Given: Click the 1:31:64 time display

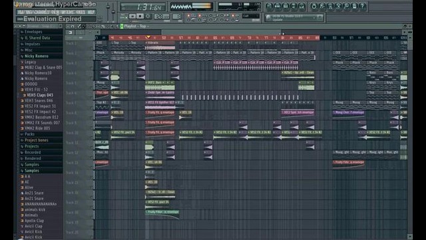Looking at the screenshot, I should tap(143, 7).
